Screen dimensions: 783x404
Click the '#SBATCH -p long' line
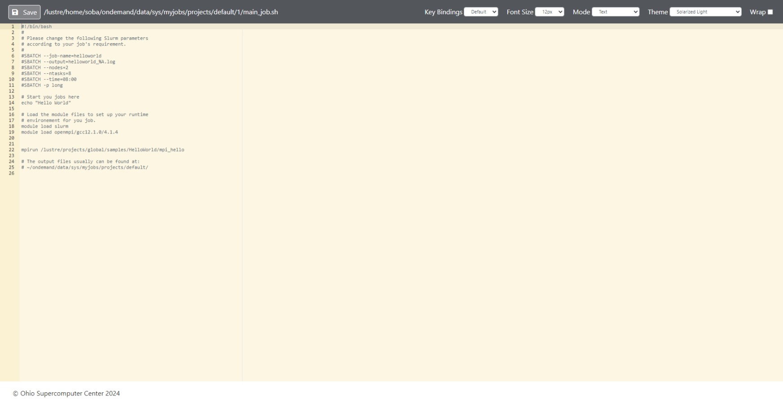pyautogui.click(x=42, y=85)
